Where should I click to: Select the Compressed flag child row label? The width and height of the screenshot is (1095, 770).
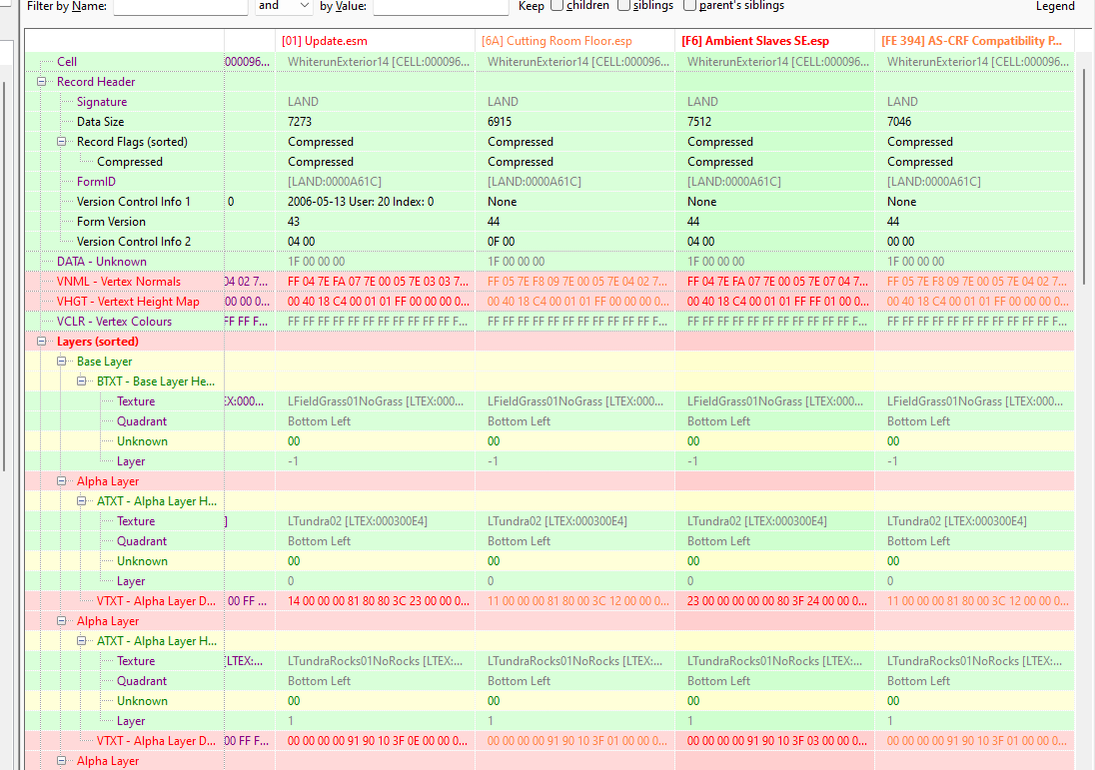pyautogui.click(x=130, y=162)
